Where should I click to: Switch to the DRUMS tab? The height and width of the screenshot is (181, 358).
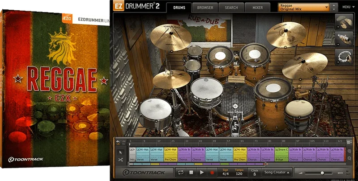coord(179,8)
